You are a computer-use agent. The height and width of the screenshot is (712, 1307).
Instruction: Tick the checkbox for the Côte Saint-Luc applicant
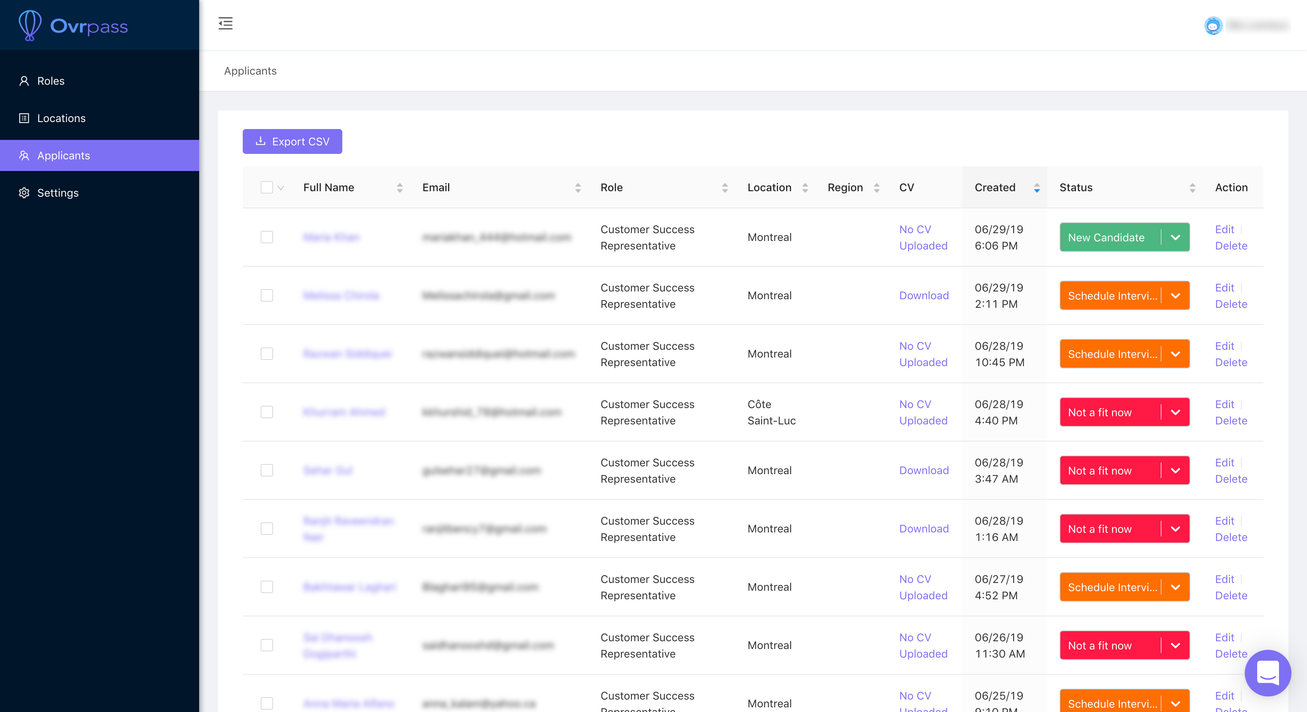(266, 412)
